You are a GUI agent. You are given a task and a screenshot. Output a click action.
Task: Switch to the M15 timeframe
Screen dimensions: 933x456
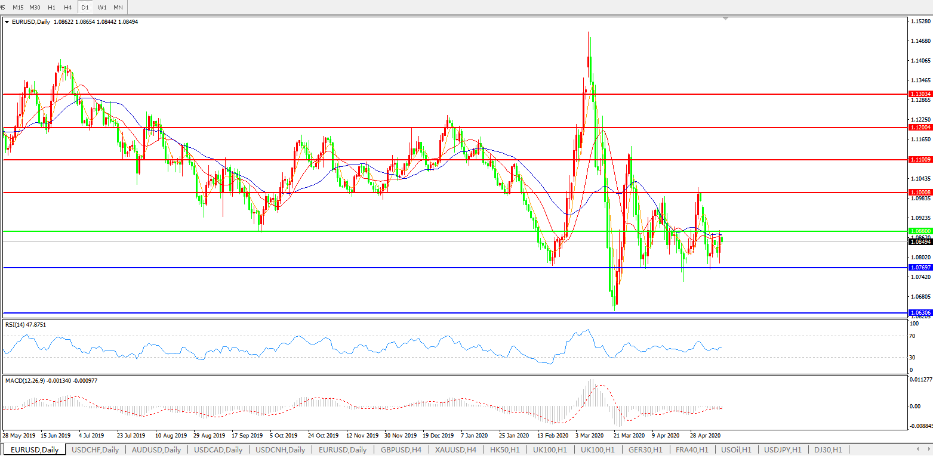coord(18,7)
